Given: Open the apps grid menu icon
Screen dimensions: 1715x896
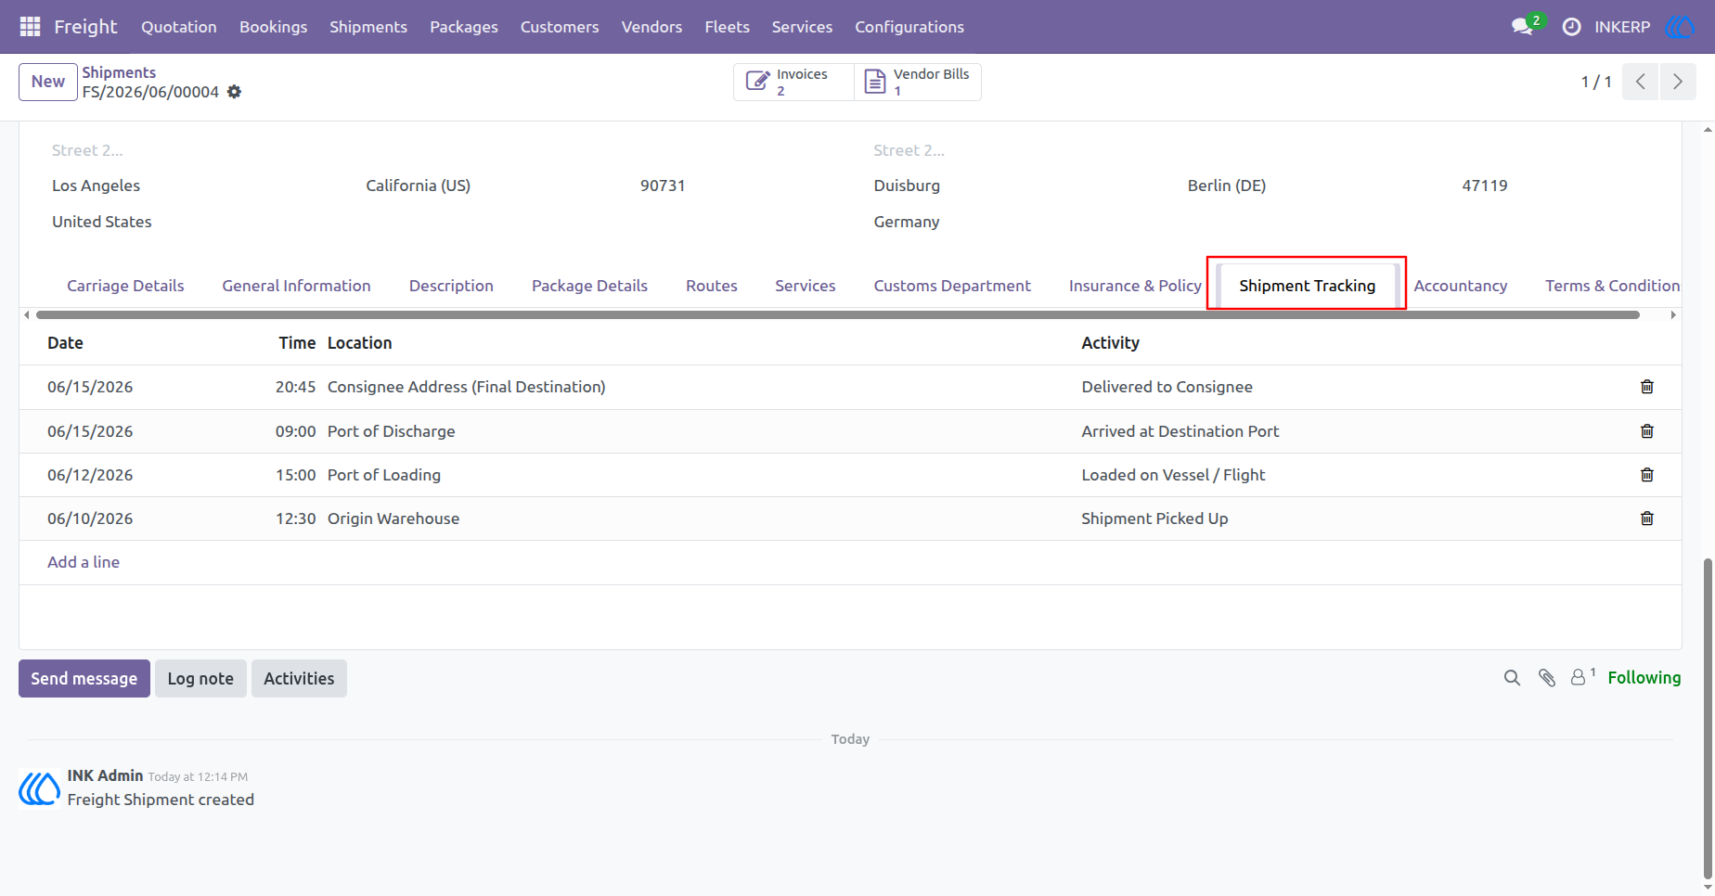Looking at the screenshot, I should click(x=30, y=27).
